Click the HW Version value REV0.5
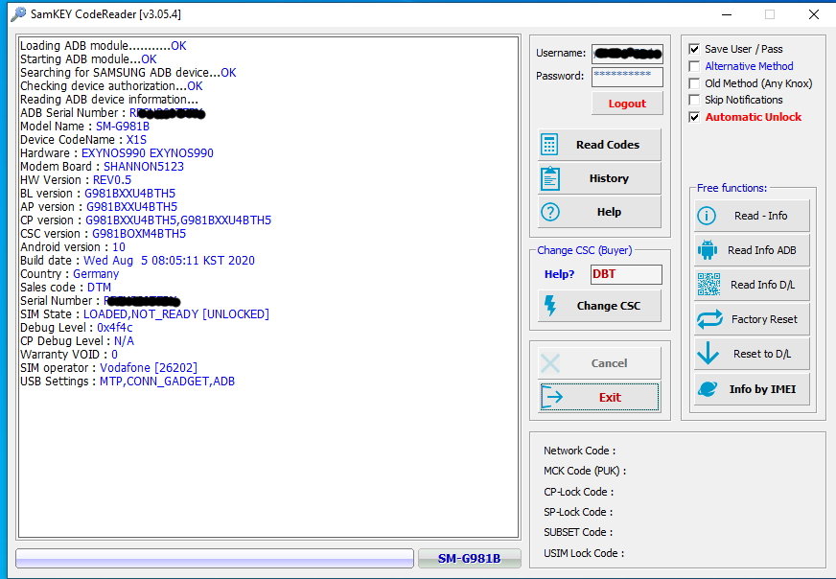836x579 pixels. click(112, 179)
